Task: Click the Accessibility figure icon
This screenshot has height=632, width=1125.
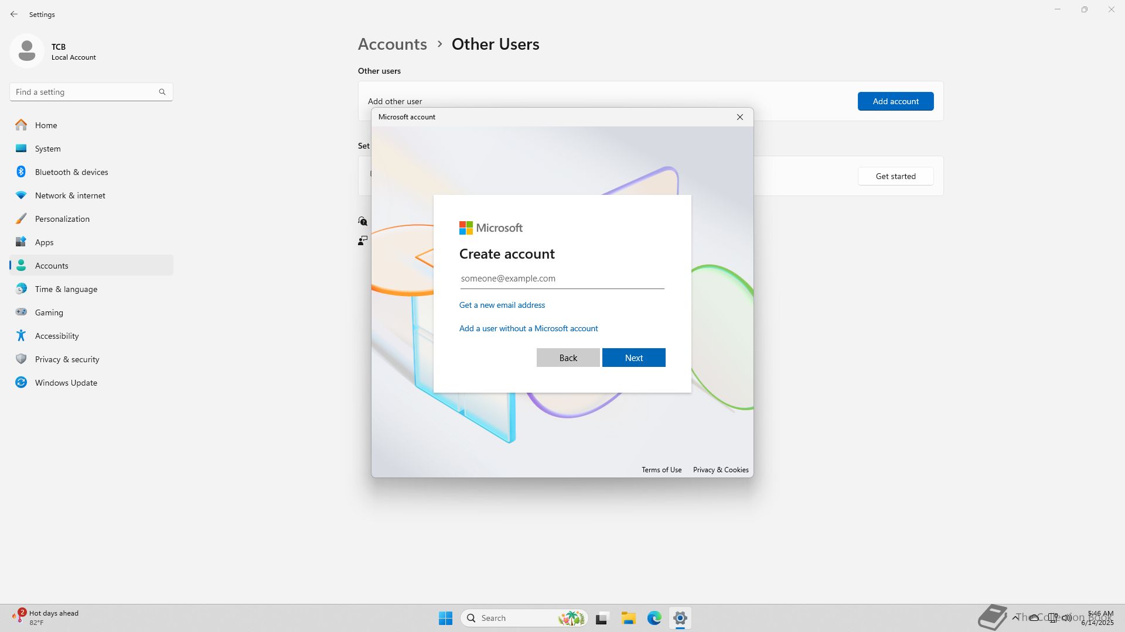Action: pyautogui.click(x=21, y=336)
